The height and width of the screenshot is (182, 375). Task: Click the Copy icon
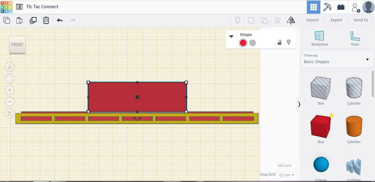point(7,20)
